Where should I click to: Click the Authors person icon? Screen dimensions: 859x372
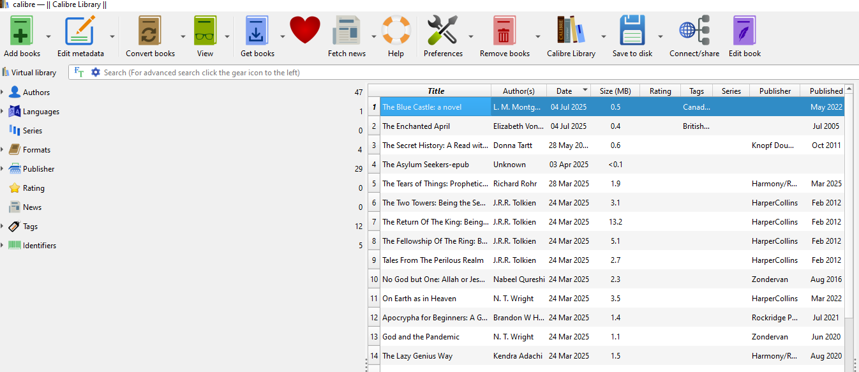pos(15,92)
